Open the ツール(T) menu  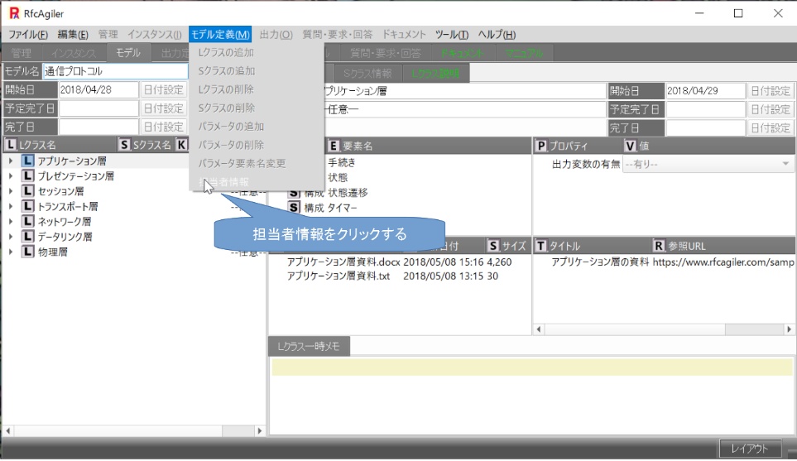pos(451,35)
